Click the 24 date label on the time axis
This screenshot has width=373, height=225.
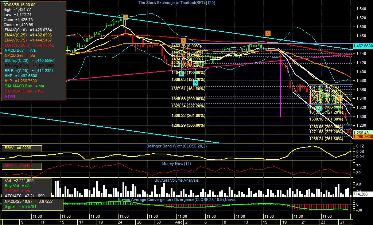coord(120,222)
